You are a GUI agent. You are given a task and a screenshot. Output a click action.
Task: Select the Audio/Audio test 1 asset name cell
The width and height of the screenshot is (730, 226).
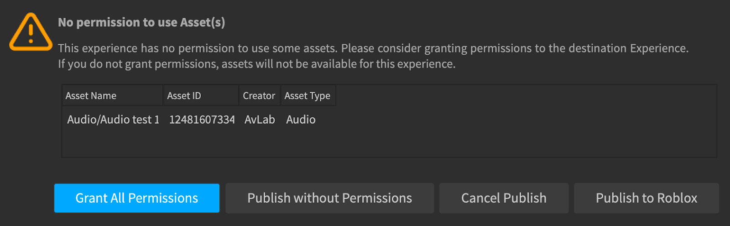(x=113, y=120)
